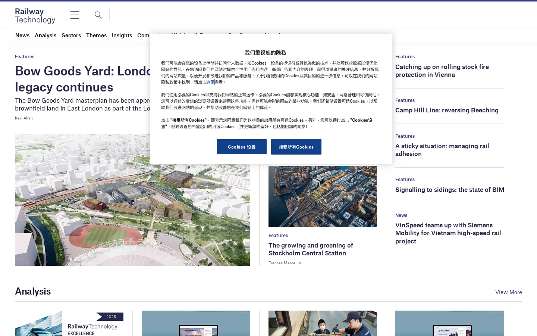Viewport: 537px width, 336px height.
Task: Click the '接受所有Cookies' button
Action: [x=296, y=147]
